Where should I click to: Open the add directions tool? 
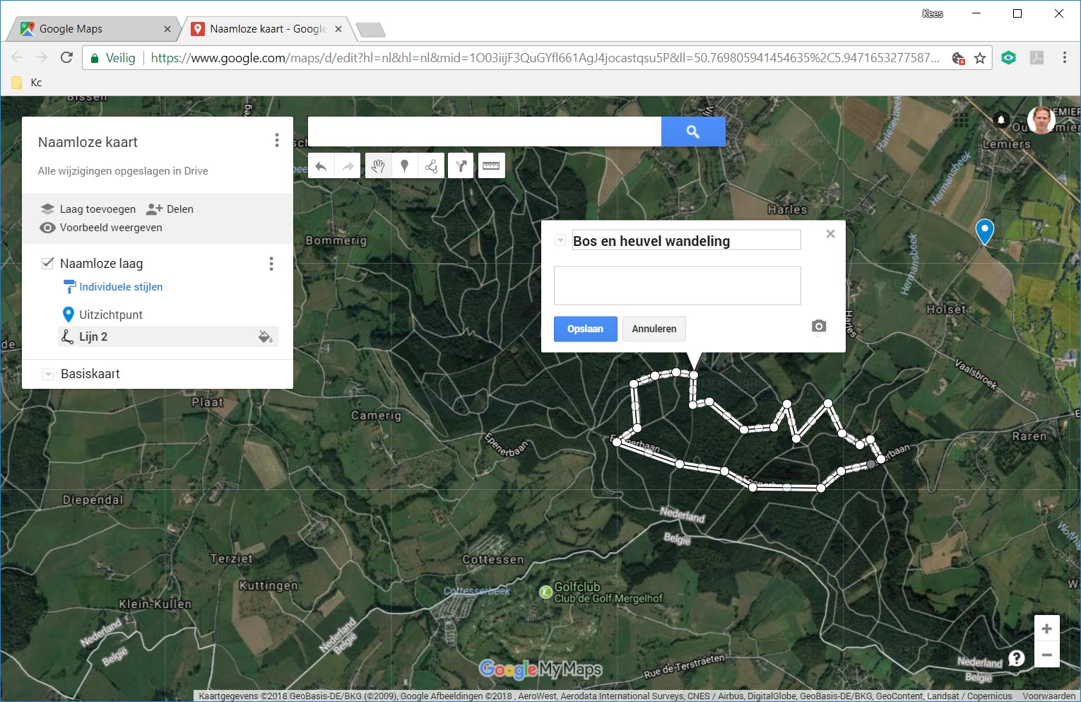(x=461, y=166)
